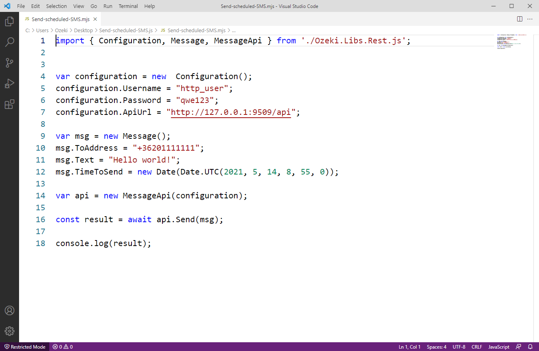The width and height of the screenshot is (539, 351).
Task: Click the breadcrumb ellipsis symbol segment
Action: coord(234,30)
